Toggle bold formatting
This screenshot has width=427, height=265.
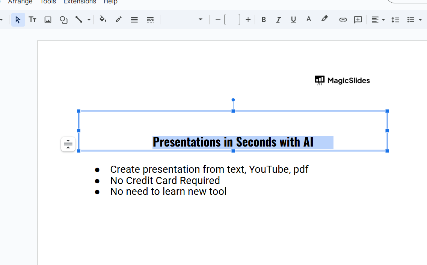click(x=264, y=20)
